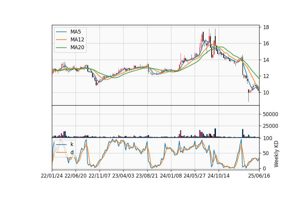Click the k legend label in KD panel
288x207 pixels.
pyautogui.click(x=72, y=144)
